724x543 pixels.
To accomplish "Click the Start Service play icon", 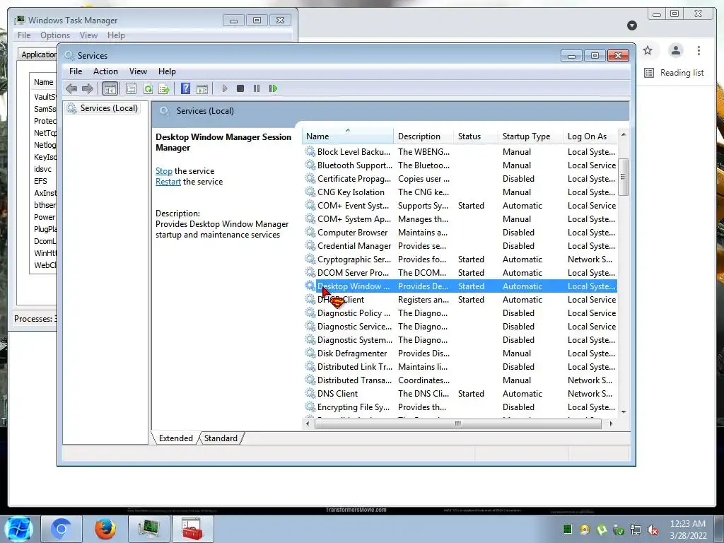I will [x=224, y=88].
